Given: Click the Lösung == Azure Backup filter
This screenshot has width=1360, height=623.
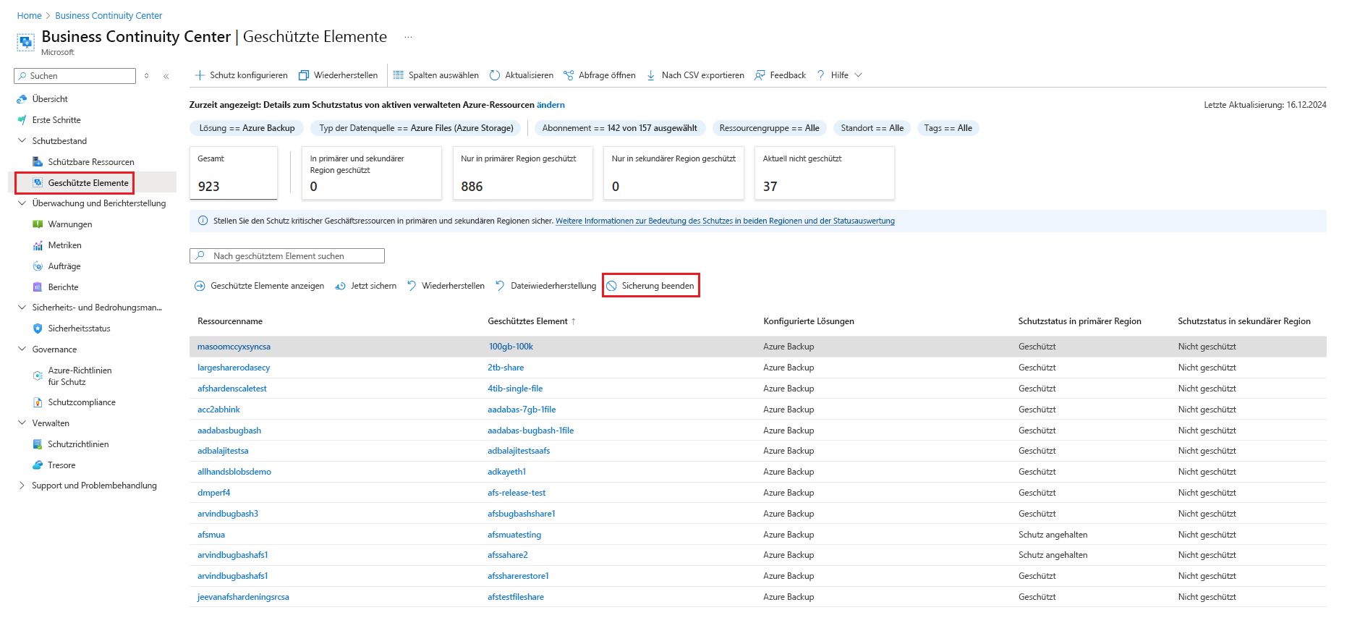Looking at the screenshot, I should coord(247,128).
